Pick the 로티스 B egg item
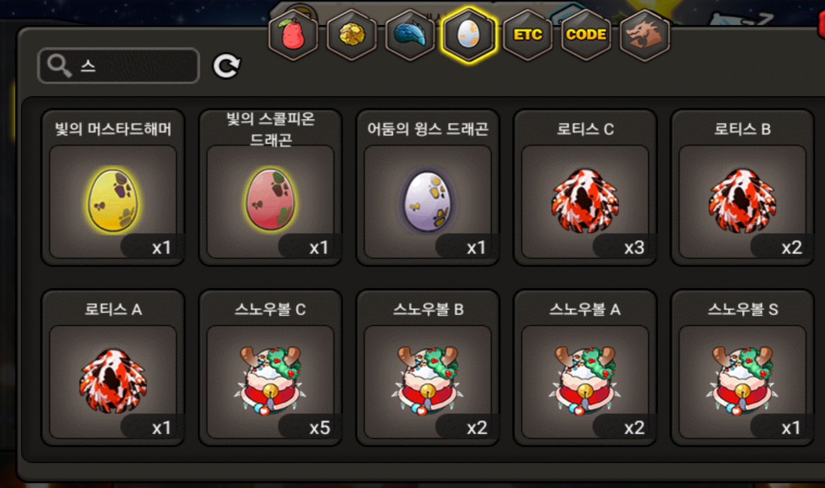825x488 pixels. pyautogui.click(x=742, y=187)
